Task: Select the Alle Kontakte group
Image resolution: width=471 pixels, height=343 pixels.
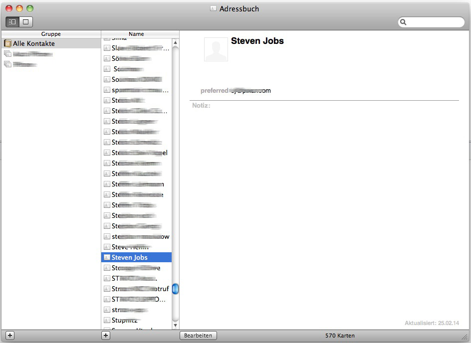Action: click(x=51, y=43)
